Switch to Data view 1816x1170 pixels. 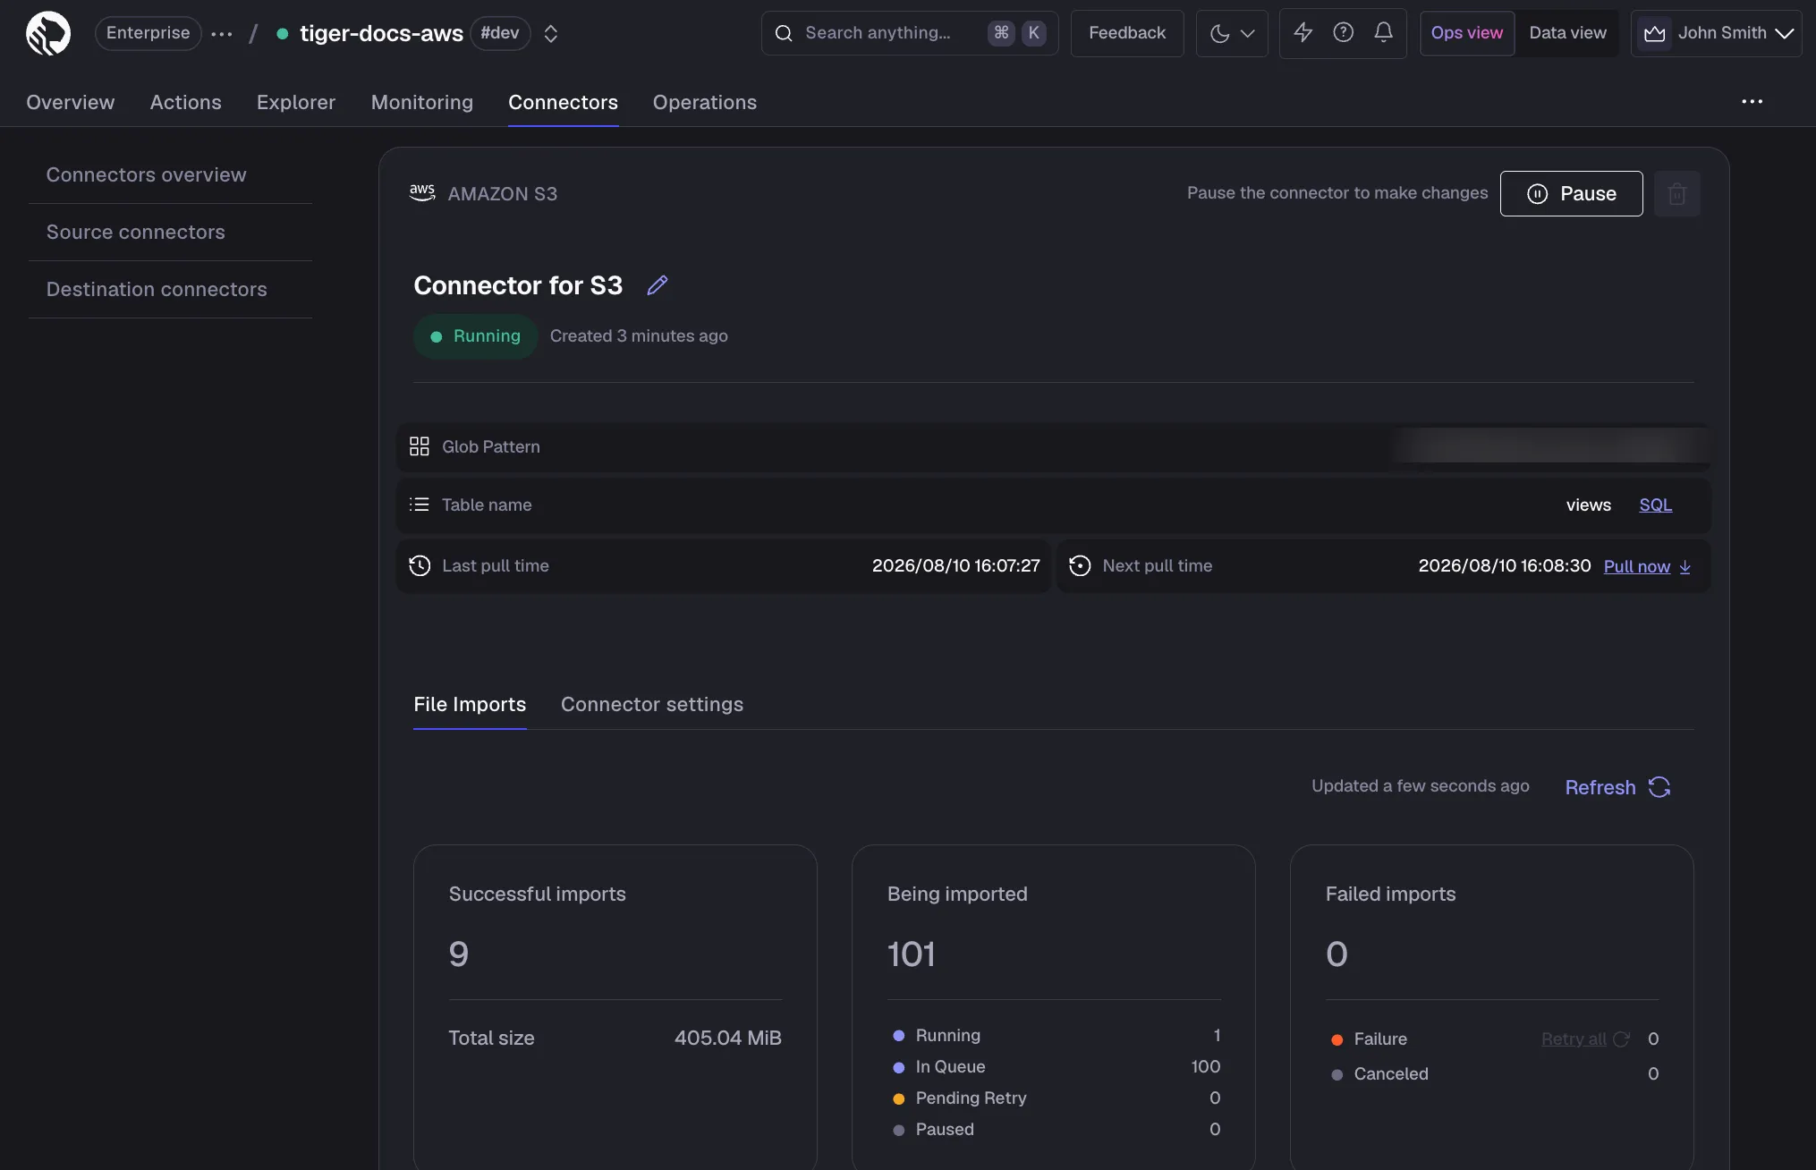pyautogui.click(x=1567, y=33)
